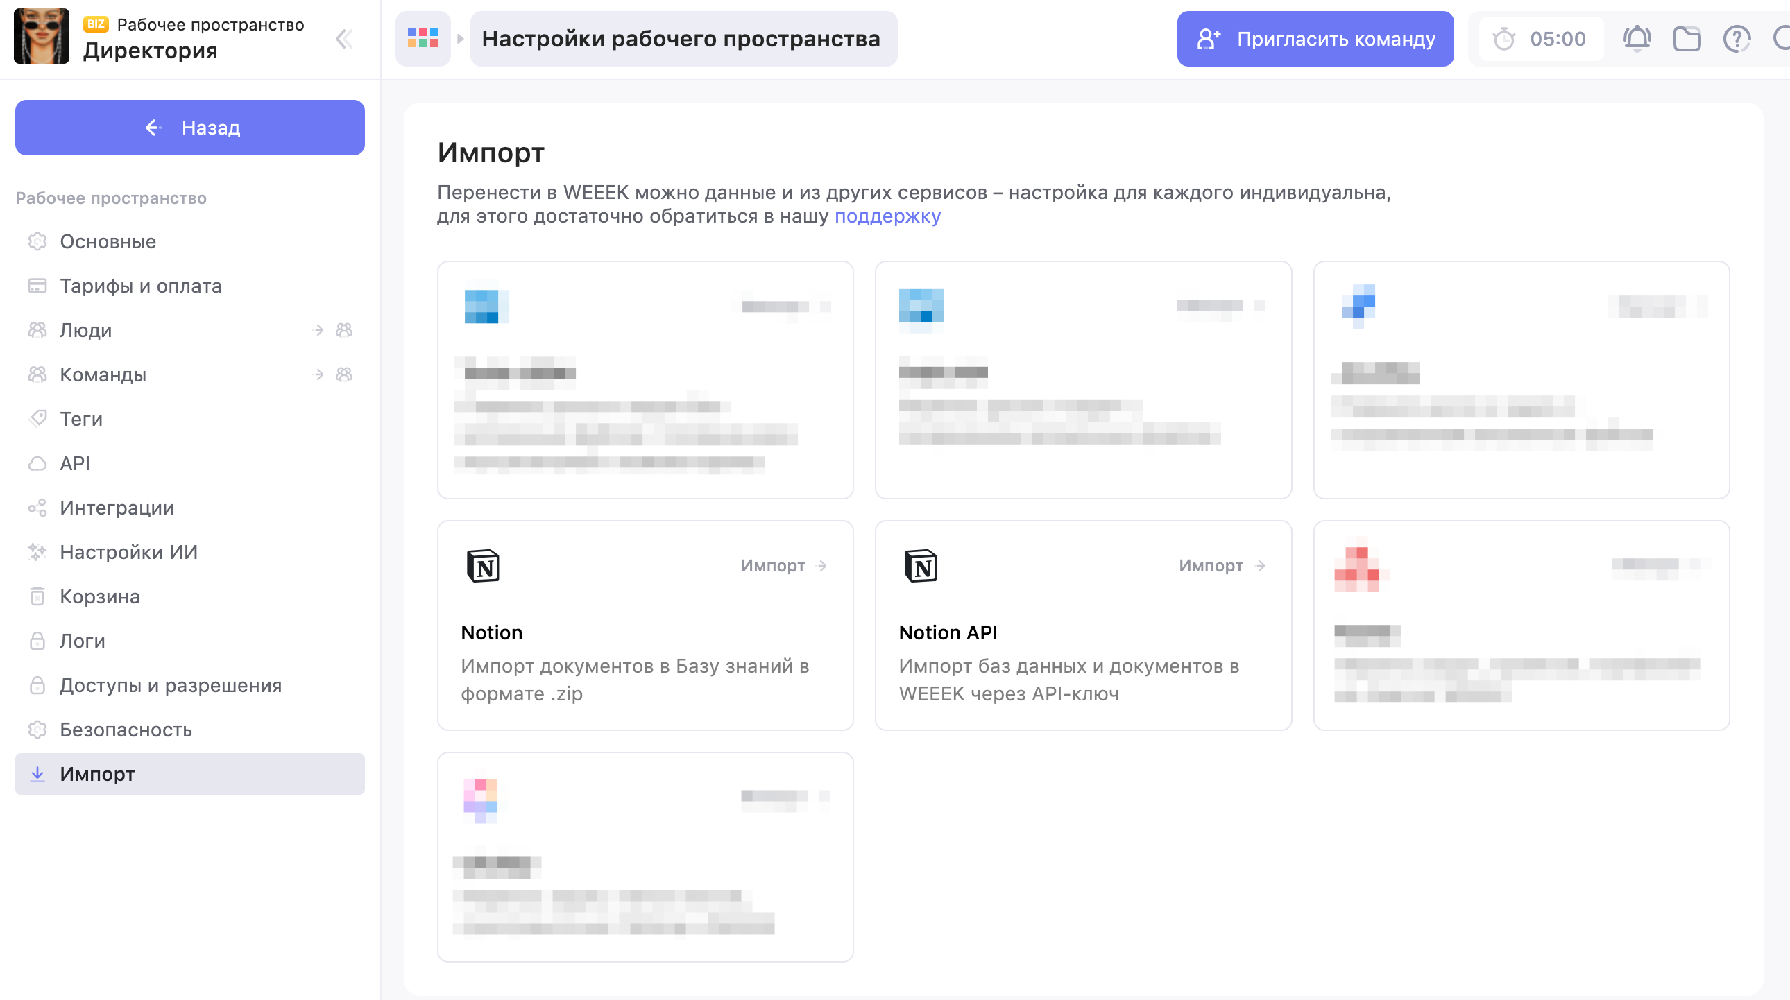The image size is (1790, 1000).
Task: Click Notion logo on Notion API card
Action: 921,566
